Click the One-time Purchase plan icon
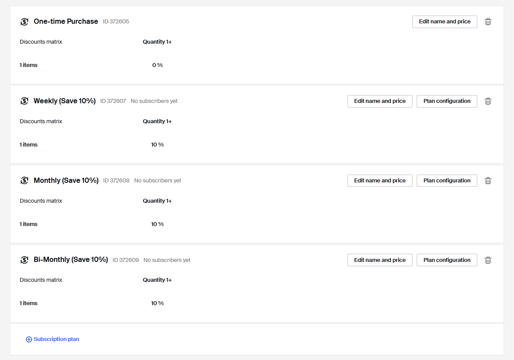The image size is (514, 360). click(x=24, y=22)
